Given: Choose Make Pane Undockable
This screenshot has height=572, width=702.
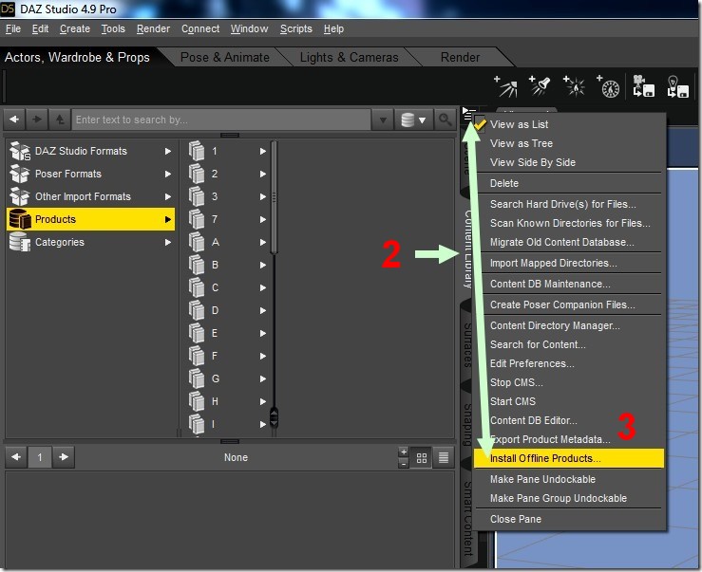Looking at the screenshot, I should point(569,479).
